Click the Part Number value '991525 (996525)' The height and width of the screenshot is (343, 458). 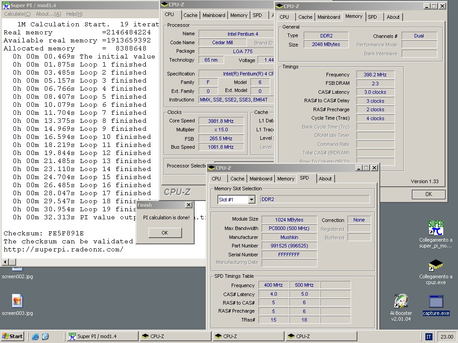289,246
